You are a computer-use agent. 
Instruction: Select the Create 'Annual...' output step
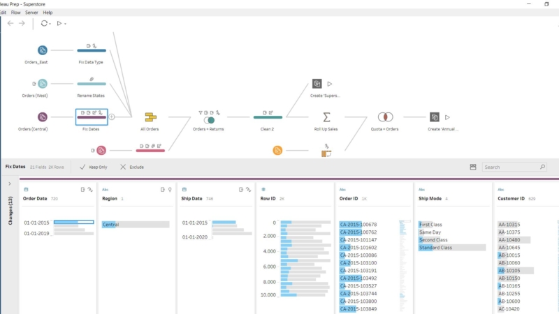click(434, 117)
